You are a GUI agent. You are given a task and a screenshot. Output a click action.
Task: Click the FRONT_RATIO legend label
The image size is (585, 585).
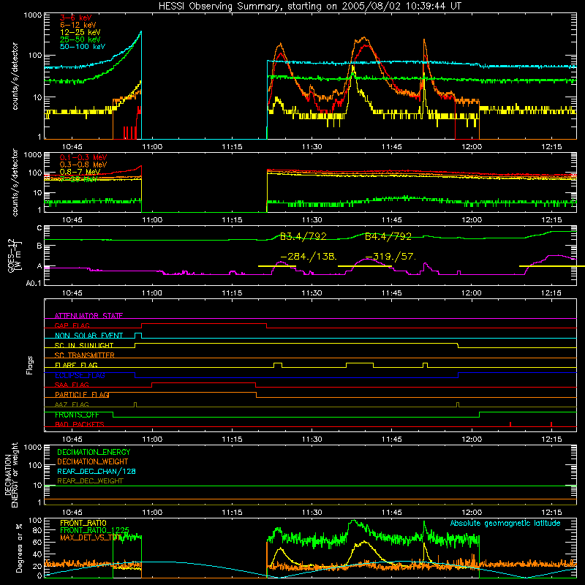[83, 523]
